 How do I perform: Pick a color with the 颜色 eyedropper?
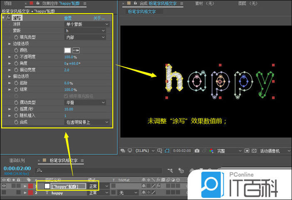click(76, 50)
